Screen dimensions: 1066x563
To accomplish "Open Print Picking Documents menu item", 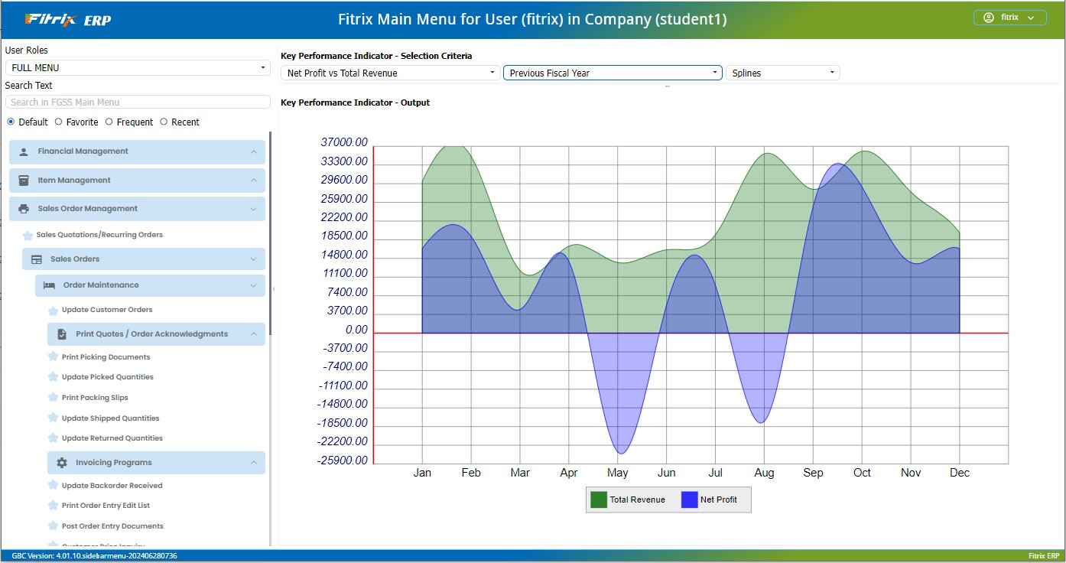I will point(106,357).
